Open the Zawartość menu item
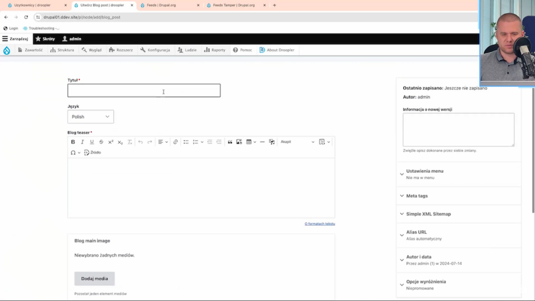This screenshot has width=535, height=301. click(x=30, y=50)
